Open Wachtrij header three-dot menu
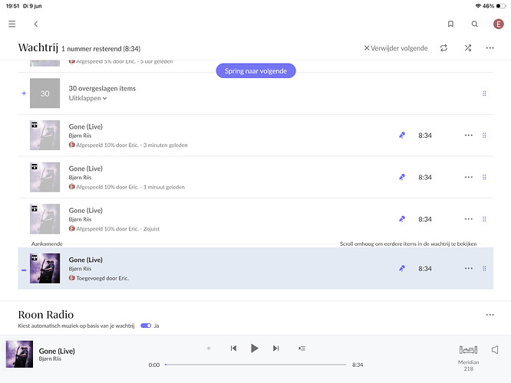This screenshot has width=511, height=383. coord(490,47)
